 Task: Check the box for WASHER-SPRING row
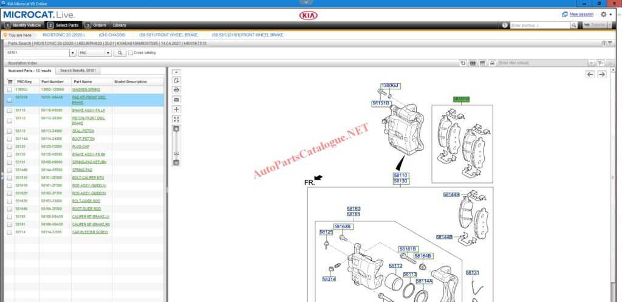pyautogui.click(x=10, y=90)
